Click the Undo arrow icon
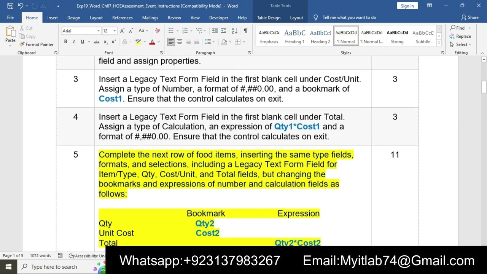This screenshot has width=487, height=274. pyautogui.click(x=21, y=6)
